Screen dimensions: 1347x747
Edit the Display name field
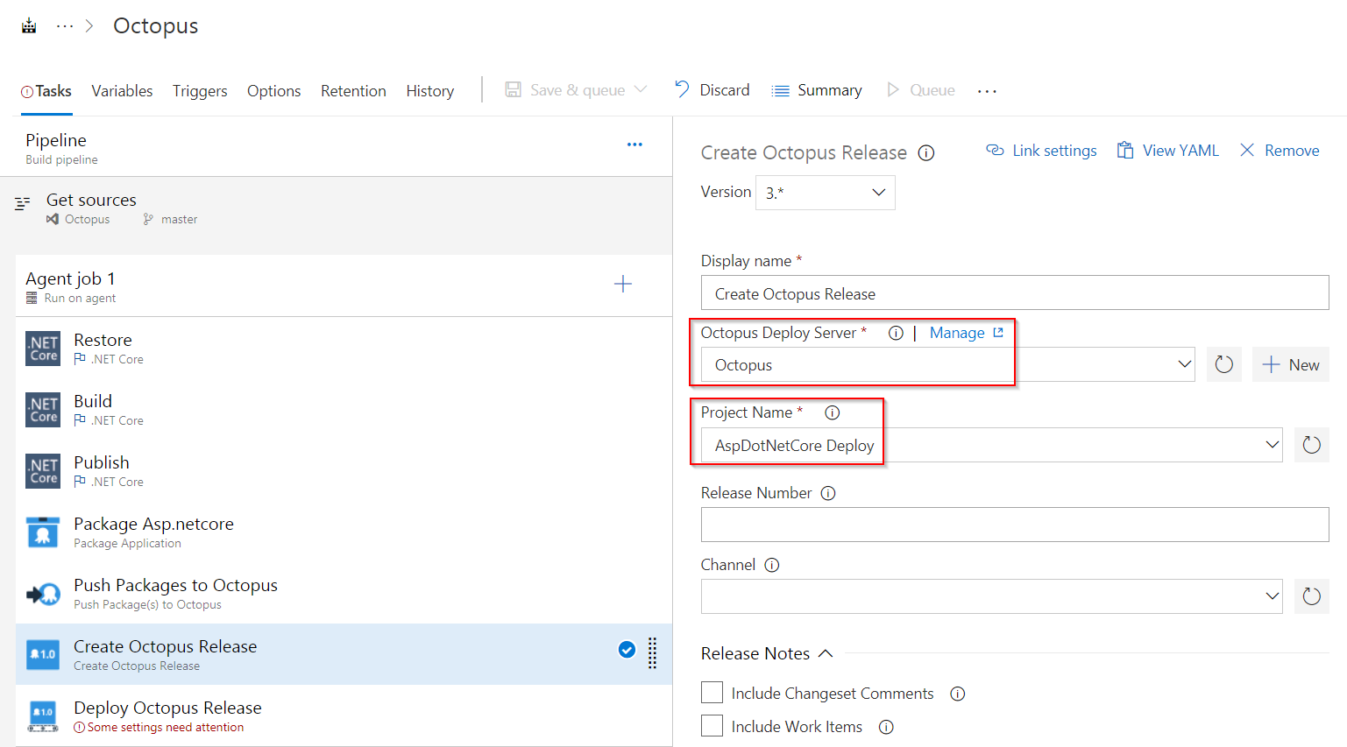[1015, 293]
